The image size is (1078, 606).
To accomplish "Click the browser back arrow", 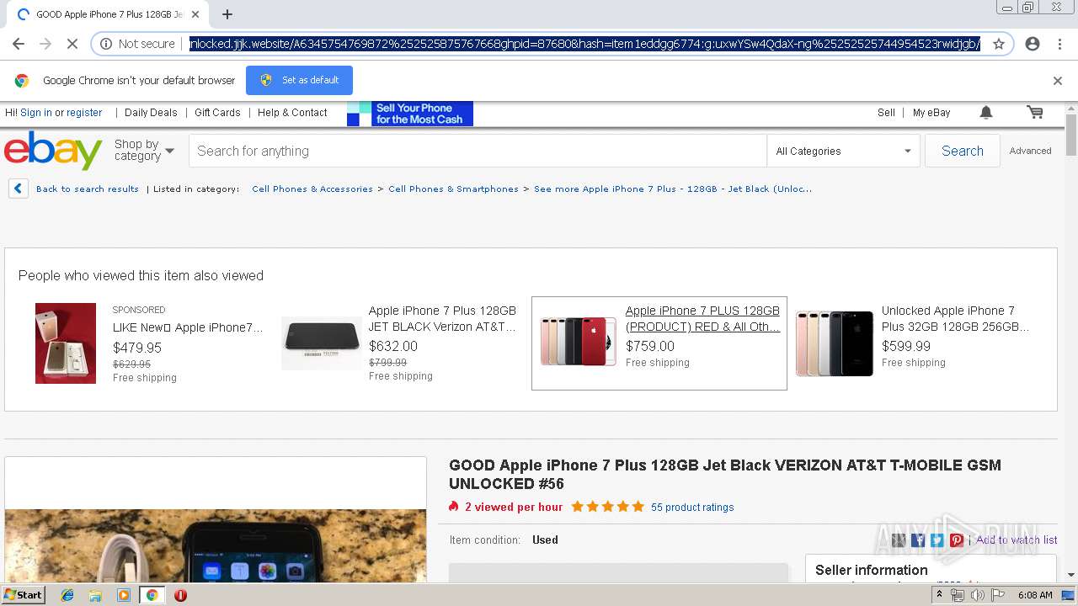I will tap(19, 44).
